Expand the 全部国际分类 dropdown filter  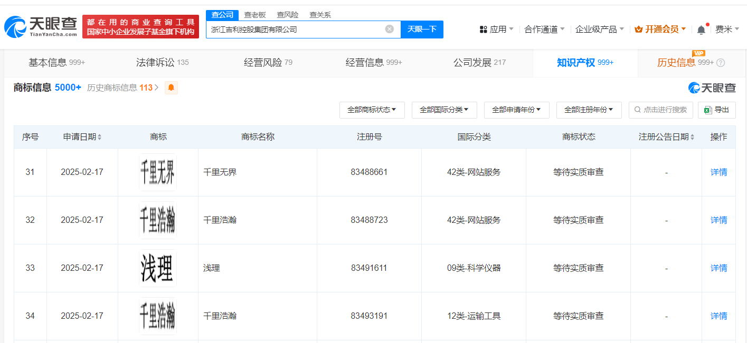pos(444,110)
